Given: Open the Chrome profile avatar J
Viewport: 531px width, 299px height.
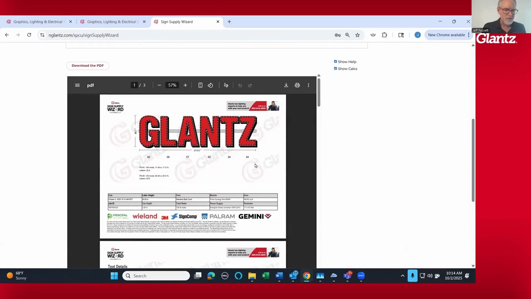Looking at the screenshot, I should 417,35.
